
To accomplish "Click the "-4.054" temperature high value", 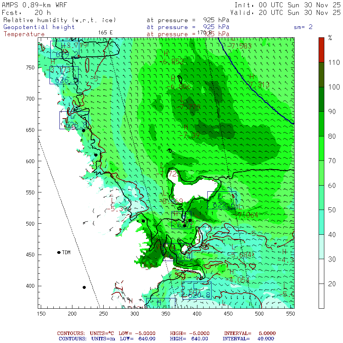I will click(237, 280).
